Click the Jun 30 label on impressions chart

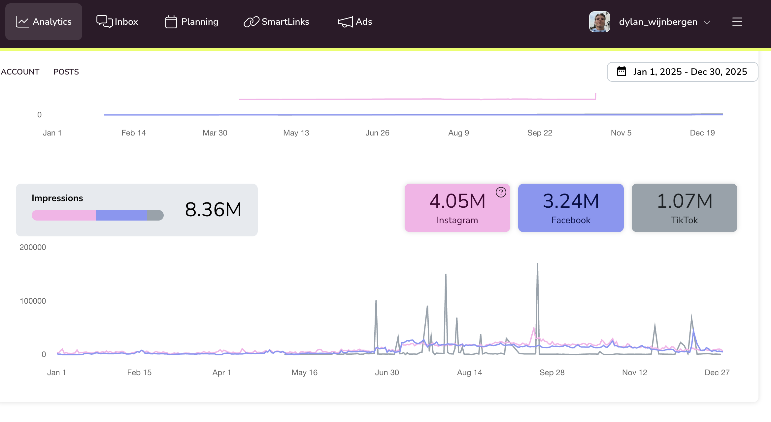click(387, 373)
